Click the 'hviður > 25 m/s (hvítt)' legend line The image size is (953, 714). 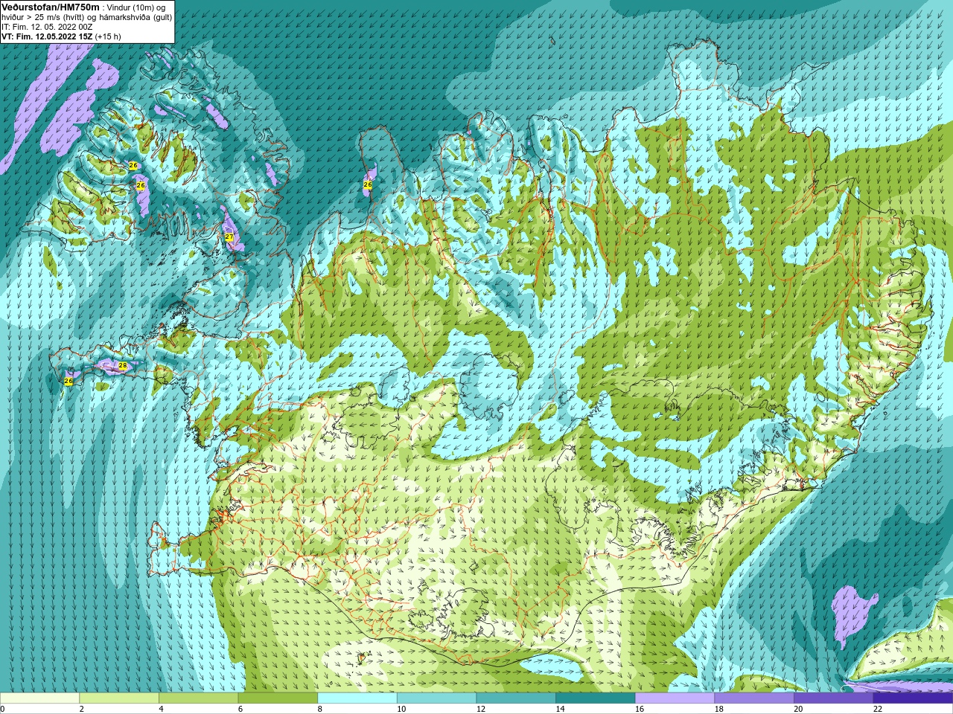(x=45, y=17)
